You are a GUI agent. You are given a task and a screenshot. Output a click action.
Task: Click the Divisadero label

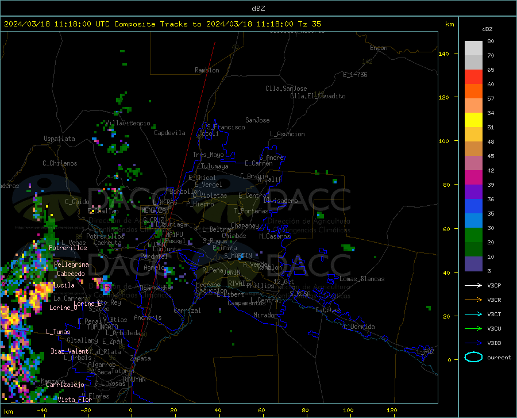coord(280,201)
